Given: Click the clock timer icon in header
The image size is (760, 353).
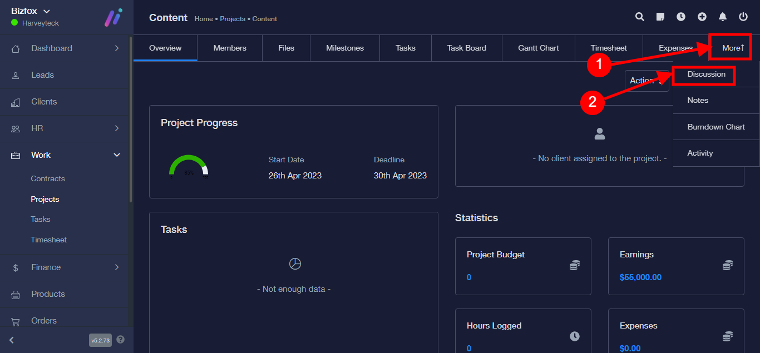Looking at the screenshot, I should coord(681,17).
